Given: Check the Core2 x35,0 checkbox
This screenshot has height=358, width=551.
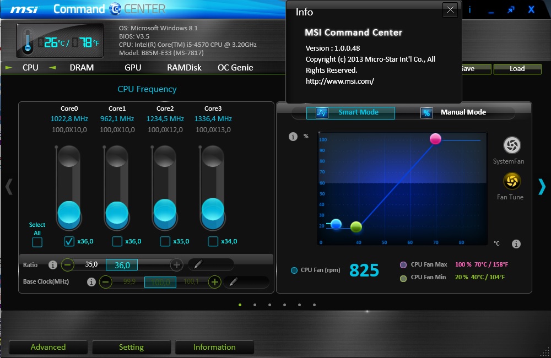Looking at the screenshot, I should tap(165, 241).
